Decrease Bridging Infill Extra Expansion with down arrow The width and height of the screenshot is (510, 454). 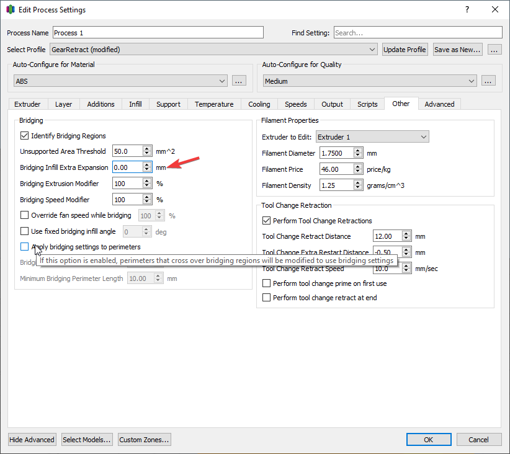click(x=147, y=170)
